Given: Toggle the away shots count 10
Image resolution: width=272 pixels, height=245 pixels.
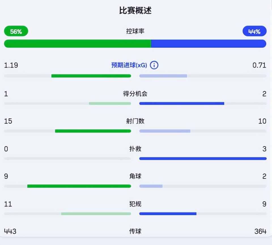Looking at the screenshot, I should (x=262, y=121).
